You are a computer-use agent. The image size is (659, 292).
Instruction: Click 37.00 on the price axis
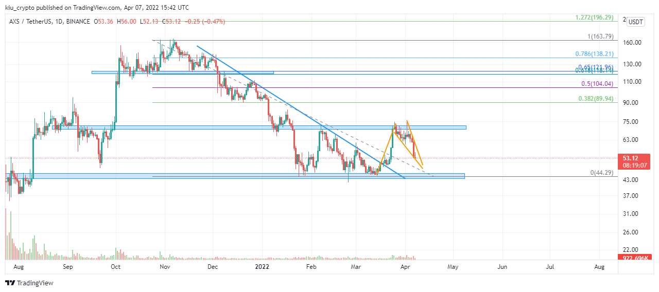631,196
